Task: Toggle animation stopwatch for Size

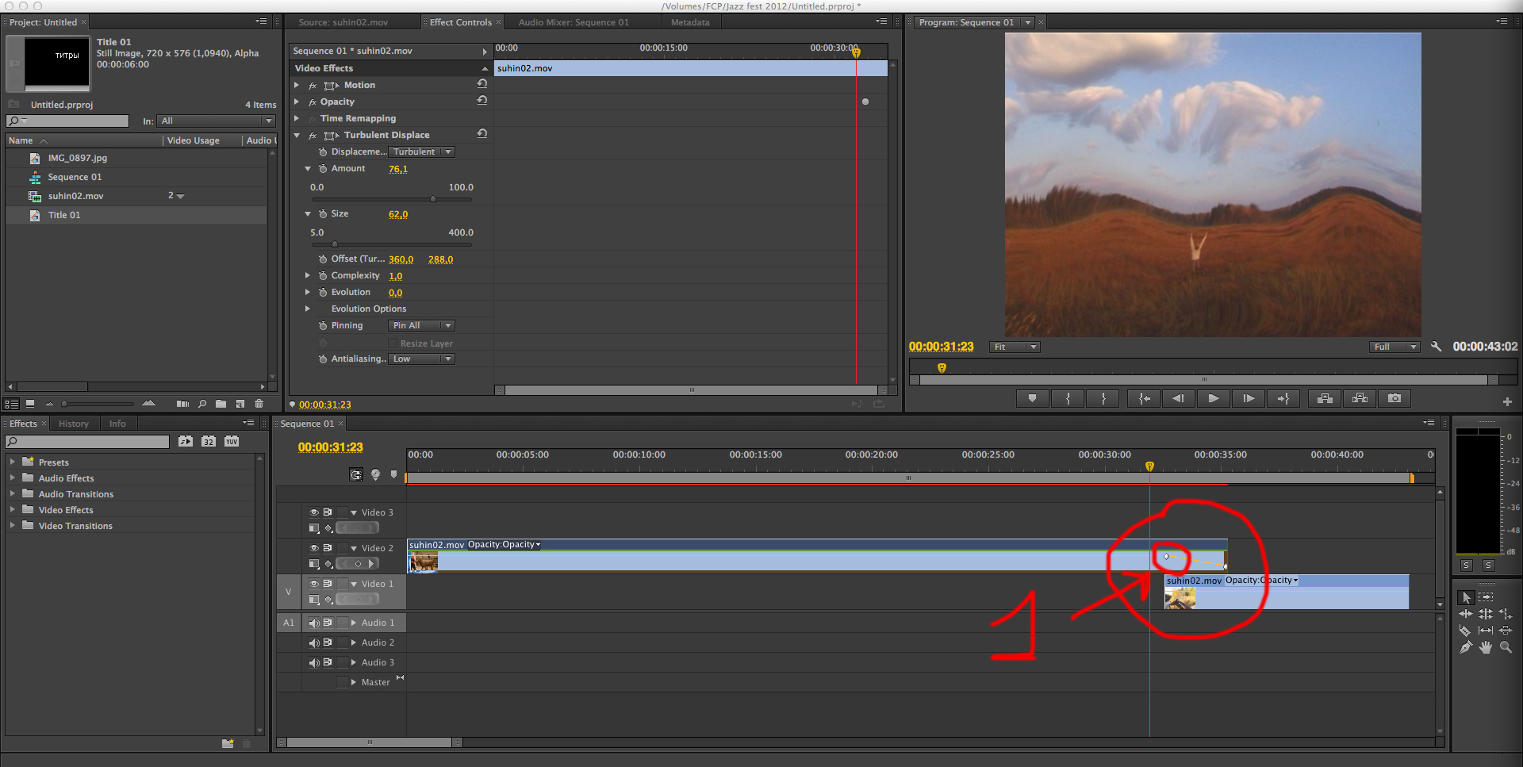Action: (323, 213)
